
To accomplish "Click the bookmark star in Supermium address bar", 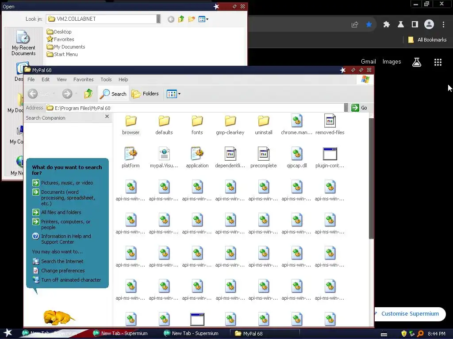I will pos(369,25).
